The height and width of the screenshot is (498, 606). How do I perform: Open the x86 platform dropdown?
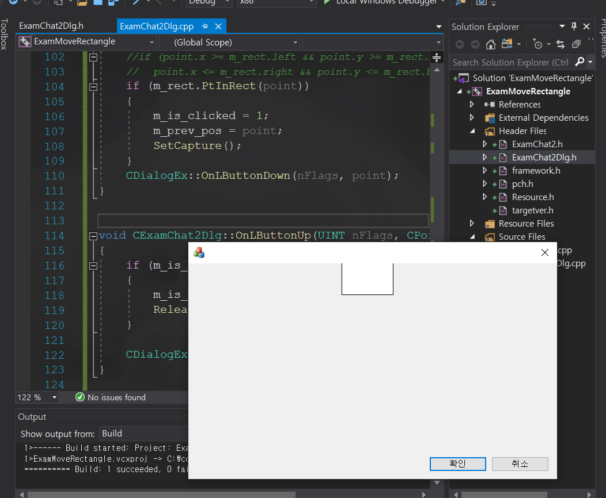pyautogui.click(x=277, y=2)
